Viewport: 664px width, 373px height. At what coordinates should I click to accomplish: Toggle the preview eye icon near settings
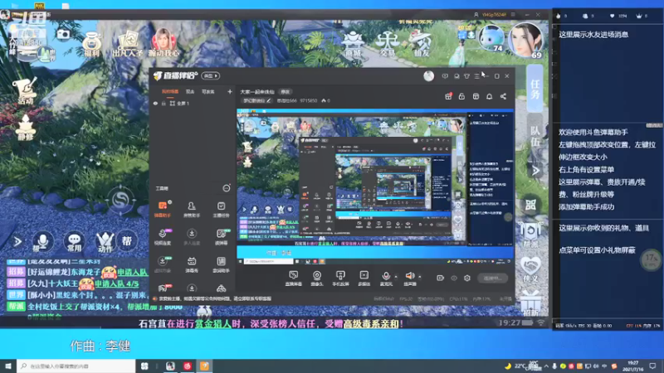pyautogui.click(x=453, y=278)
